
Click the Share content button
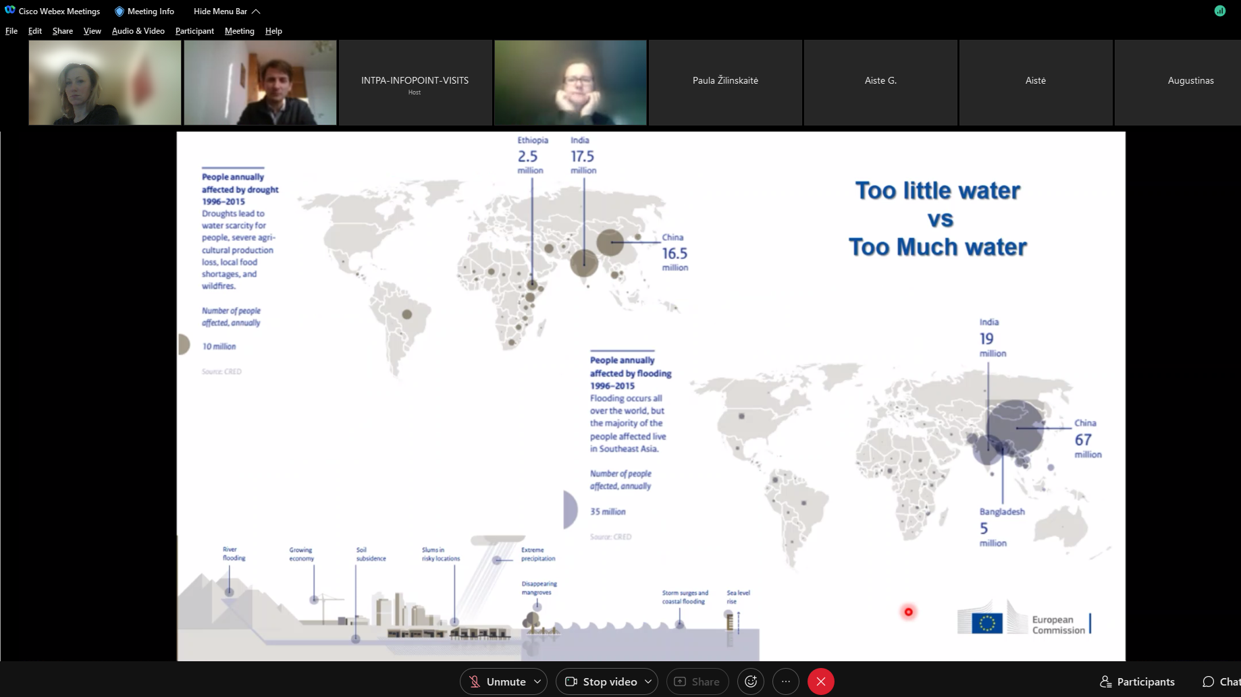coord(697,681)
